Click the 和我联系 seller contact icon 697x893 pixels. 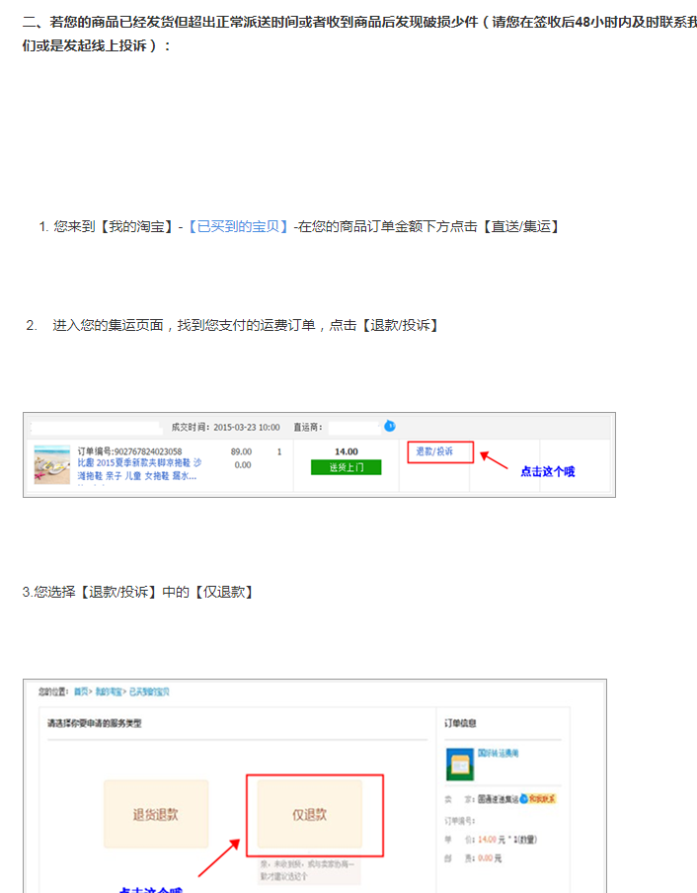538,799
